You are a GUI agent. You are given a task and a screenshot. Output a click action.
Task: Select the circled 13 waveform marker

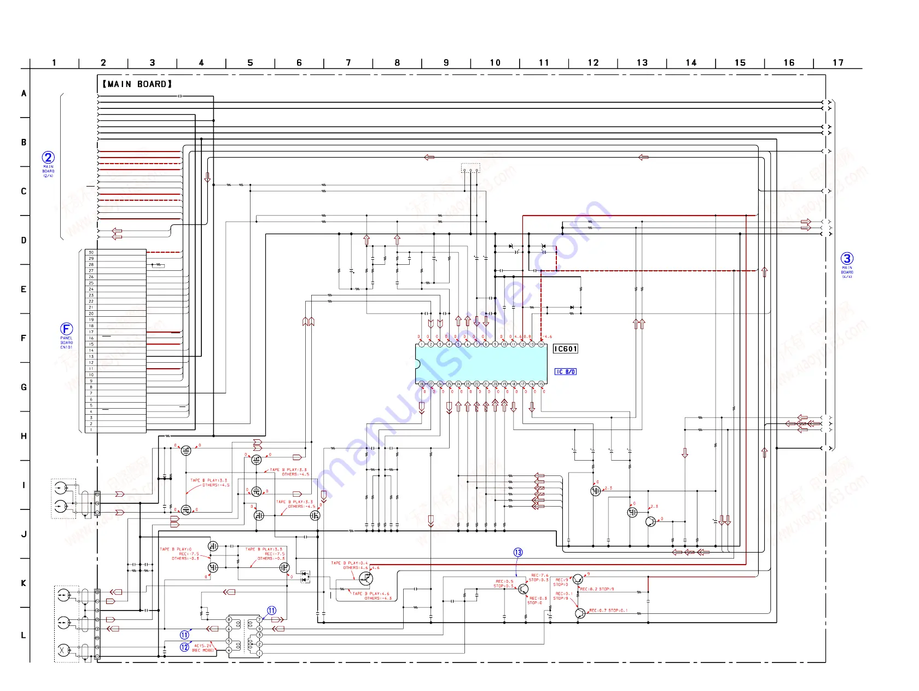[517, 552]
